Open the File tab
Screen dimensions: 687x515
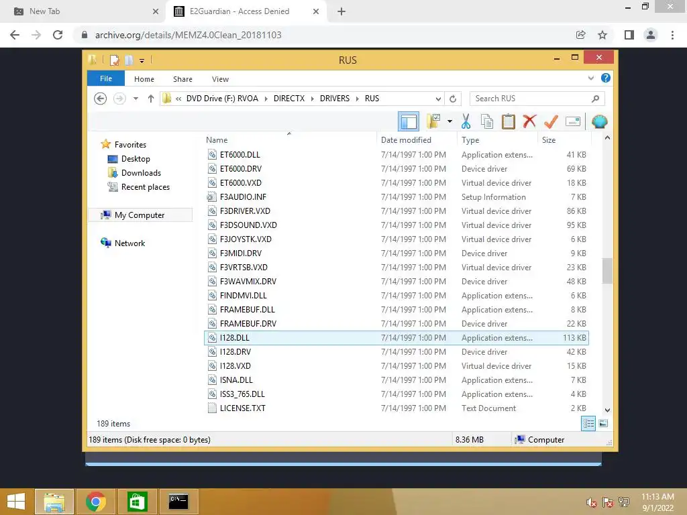(106, 78)
